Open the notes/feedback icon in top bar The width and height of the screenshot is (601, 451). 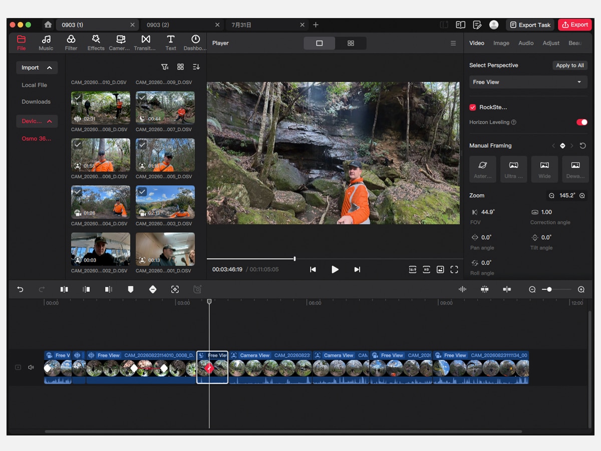pyautogui.click(x=477, y=25)
